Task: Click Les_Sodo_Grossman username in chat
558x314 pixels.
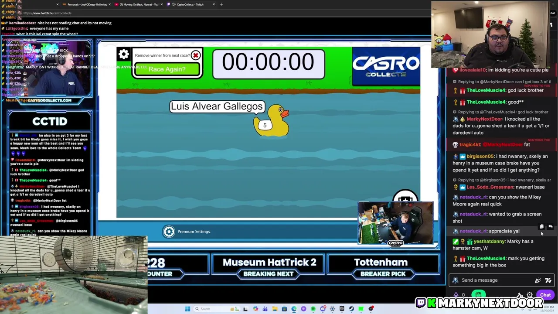Action: click(x=490, y=187)
